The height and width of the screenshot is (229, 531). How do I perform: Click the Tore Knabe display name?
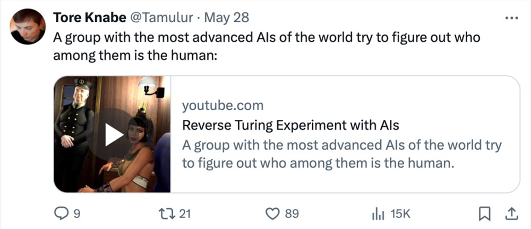pyautogui.click(x=89, y=17)
